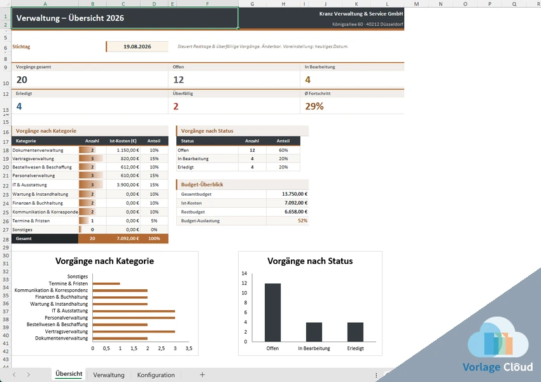Click the next-sheet navigation arrow
The height and width of the screenshot is (382, 541).
coord(29,375)
